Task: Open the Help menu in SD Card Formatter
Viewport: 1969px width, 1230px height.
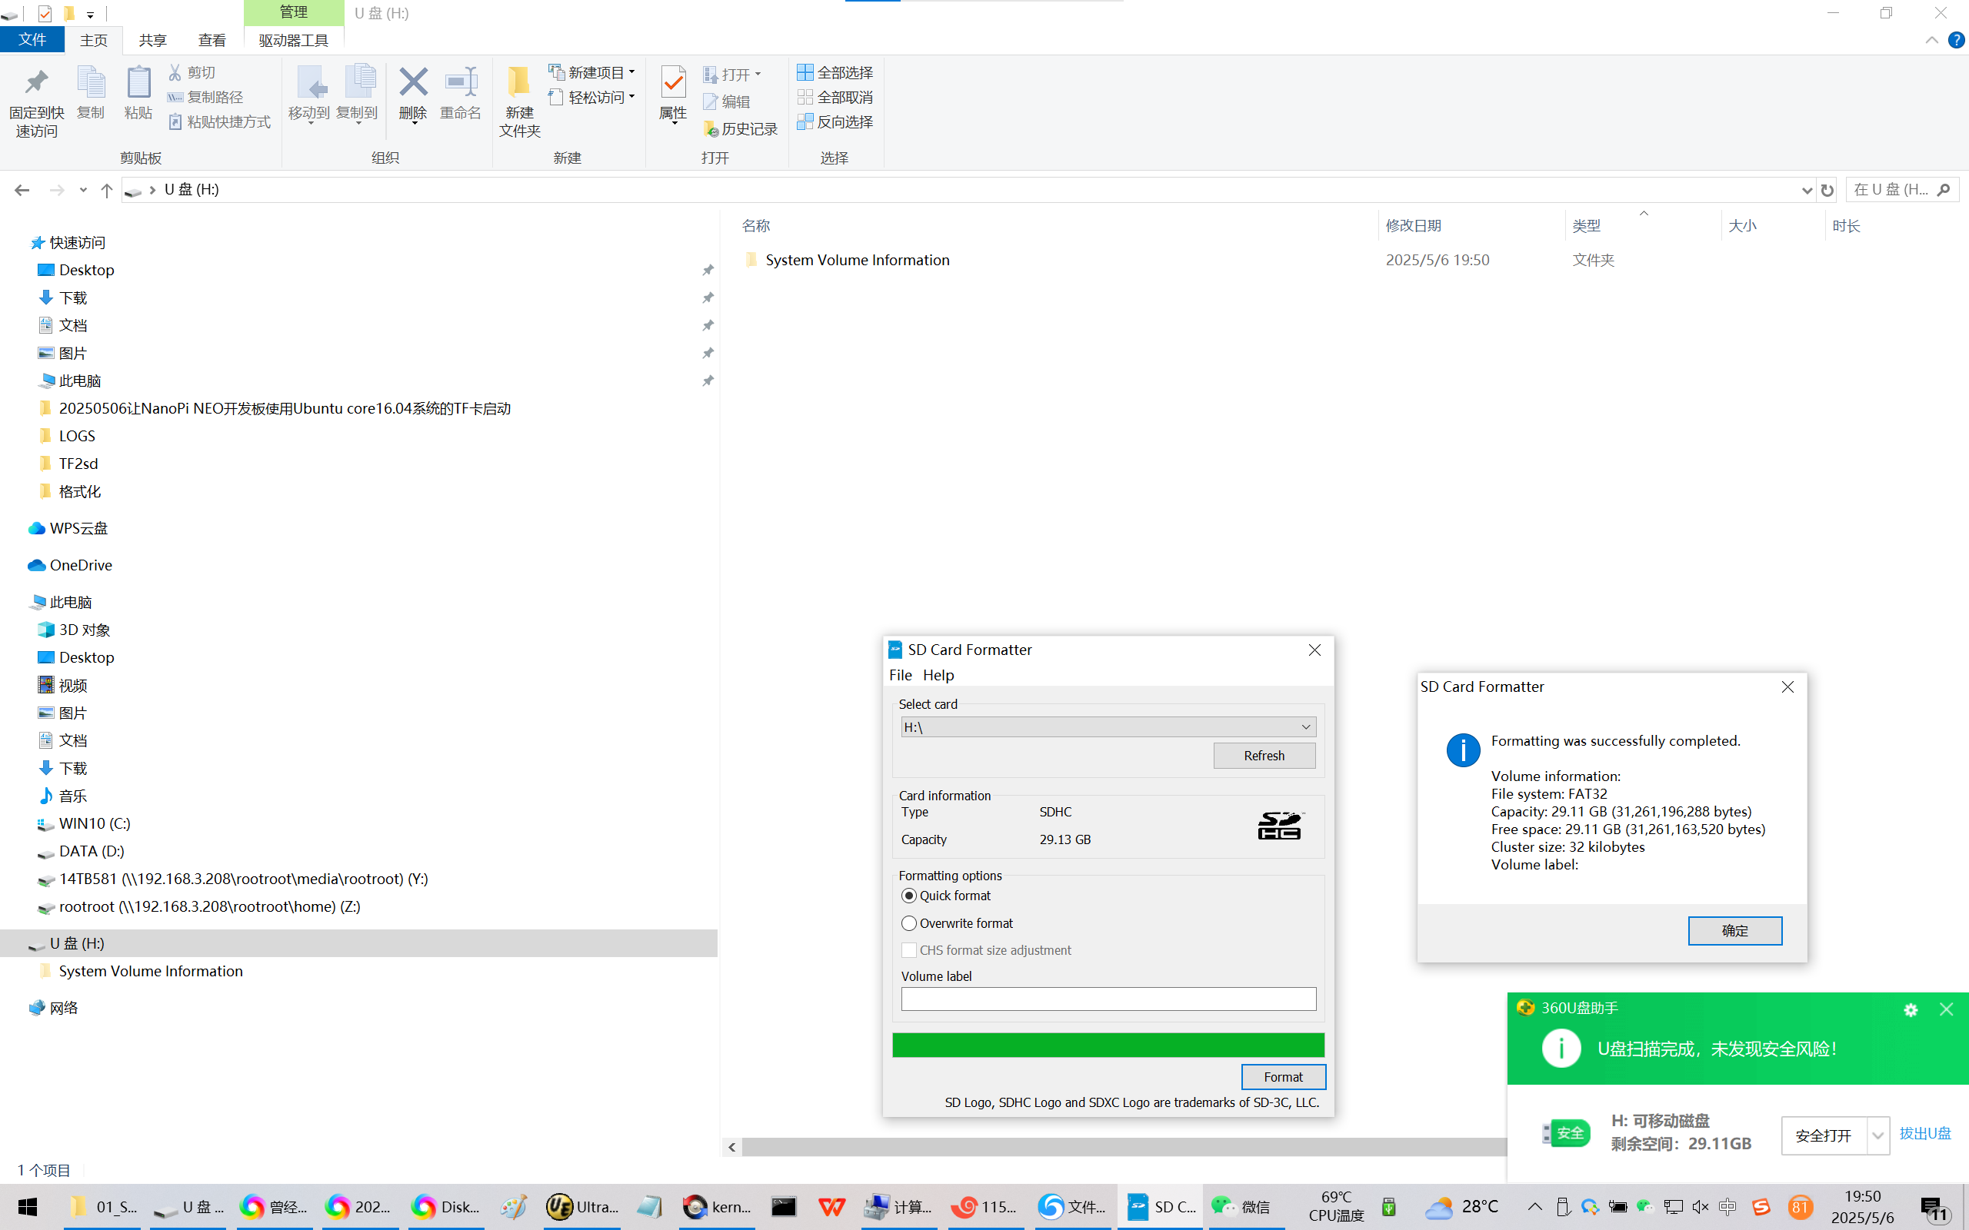Action: pos(938,675)
